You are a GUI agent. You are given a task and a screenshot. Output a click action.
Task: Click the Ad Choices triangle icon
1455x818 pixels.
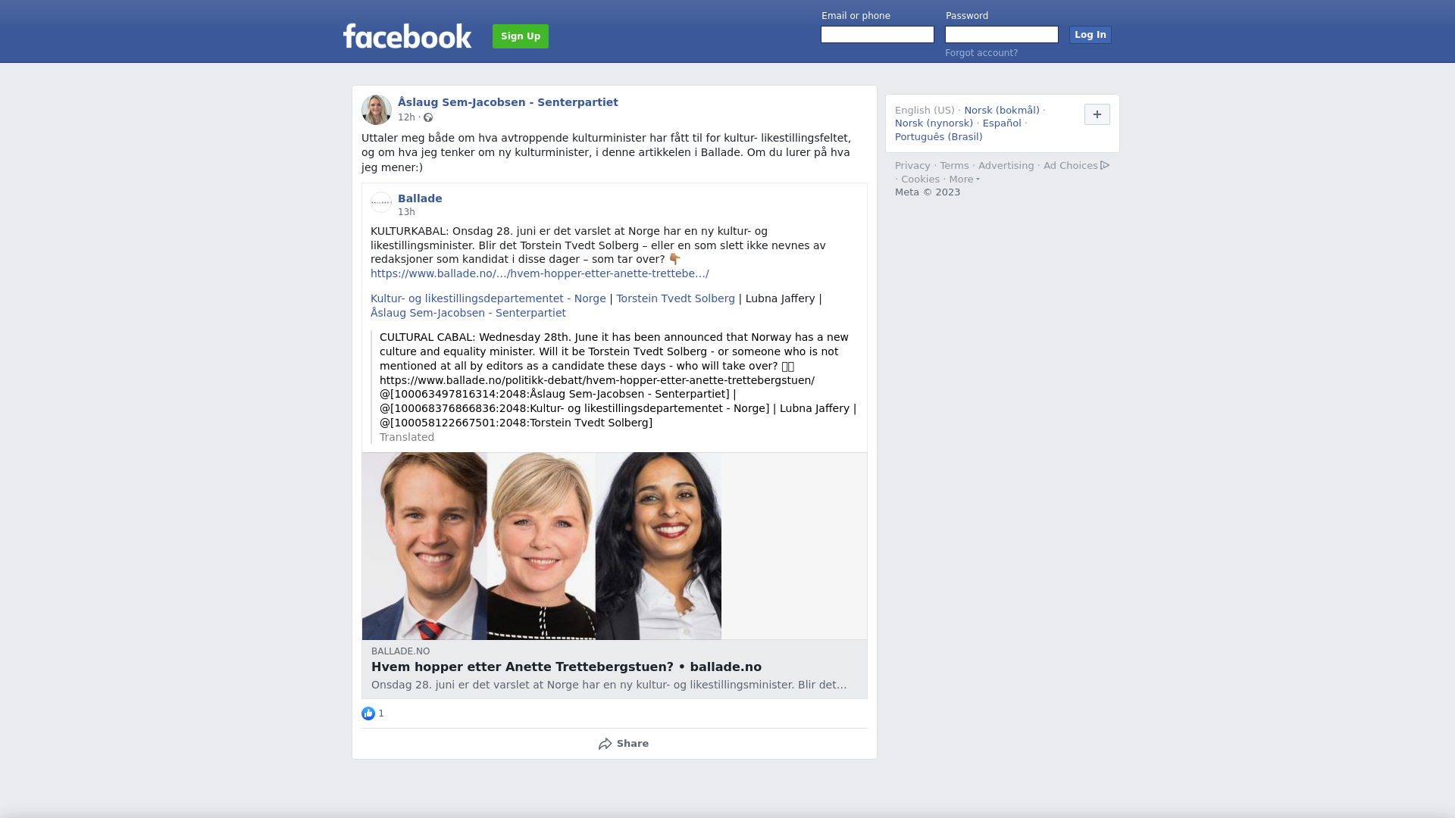(1105, 165)
